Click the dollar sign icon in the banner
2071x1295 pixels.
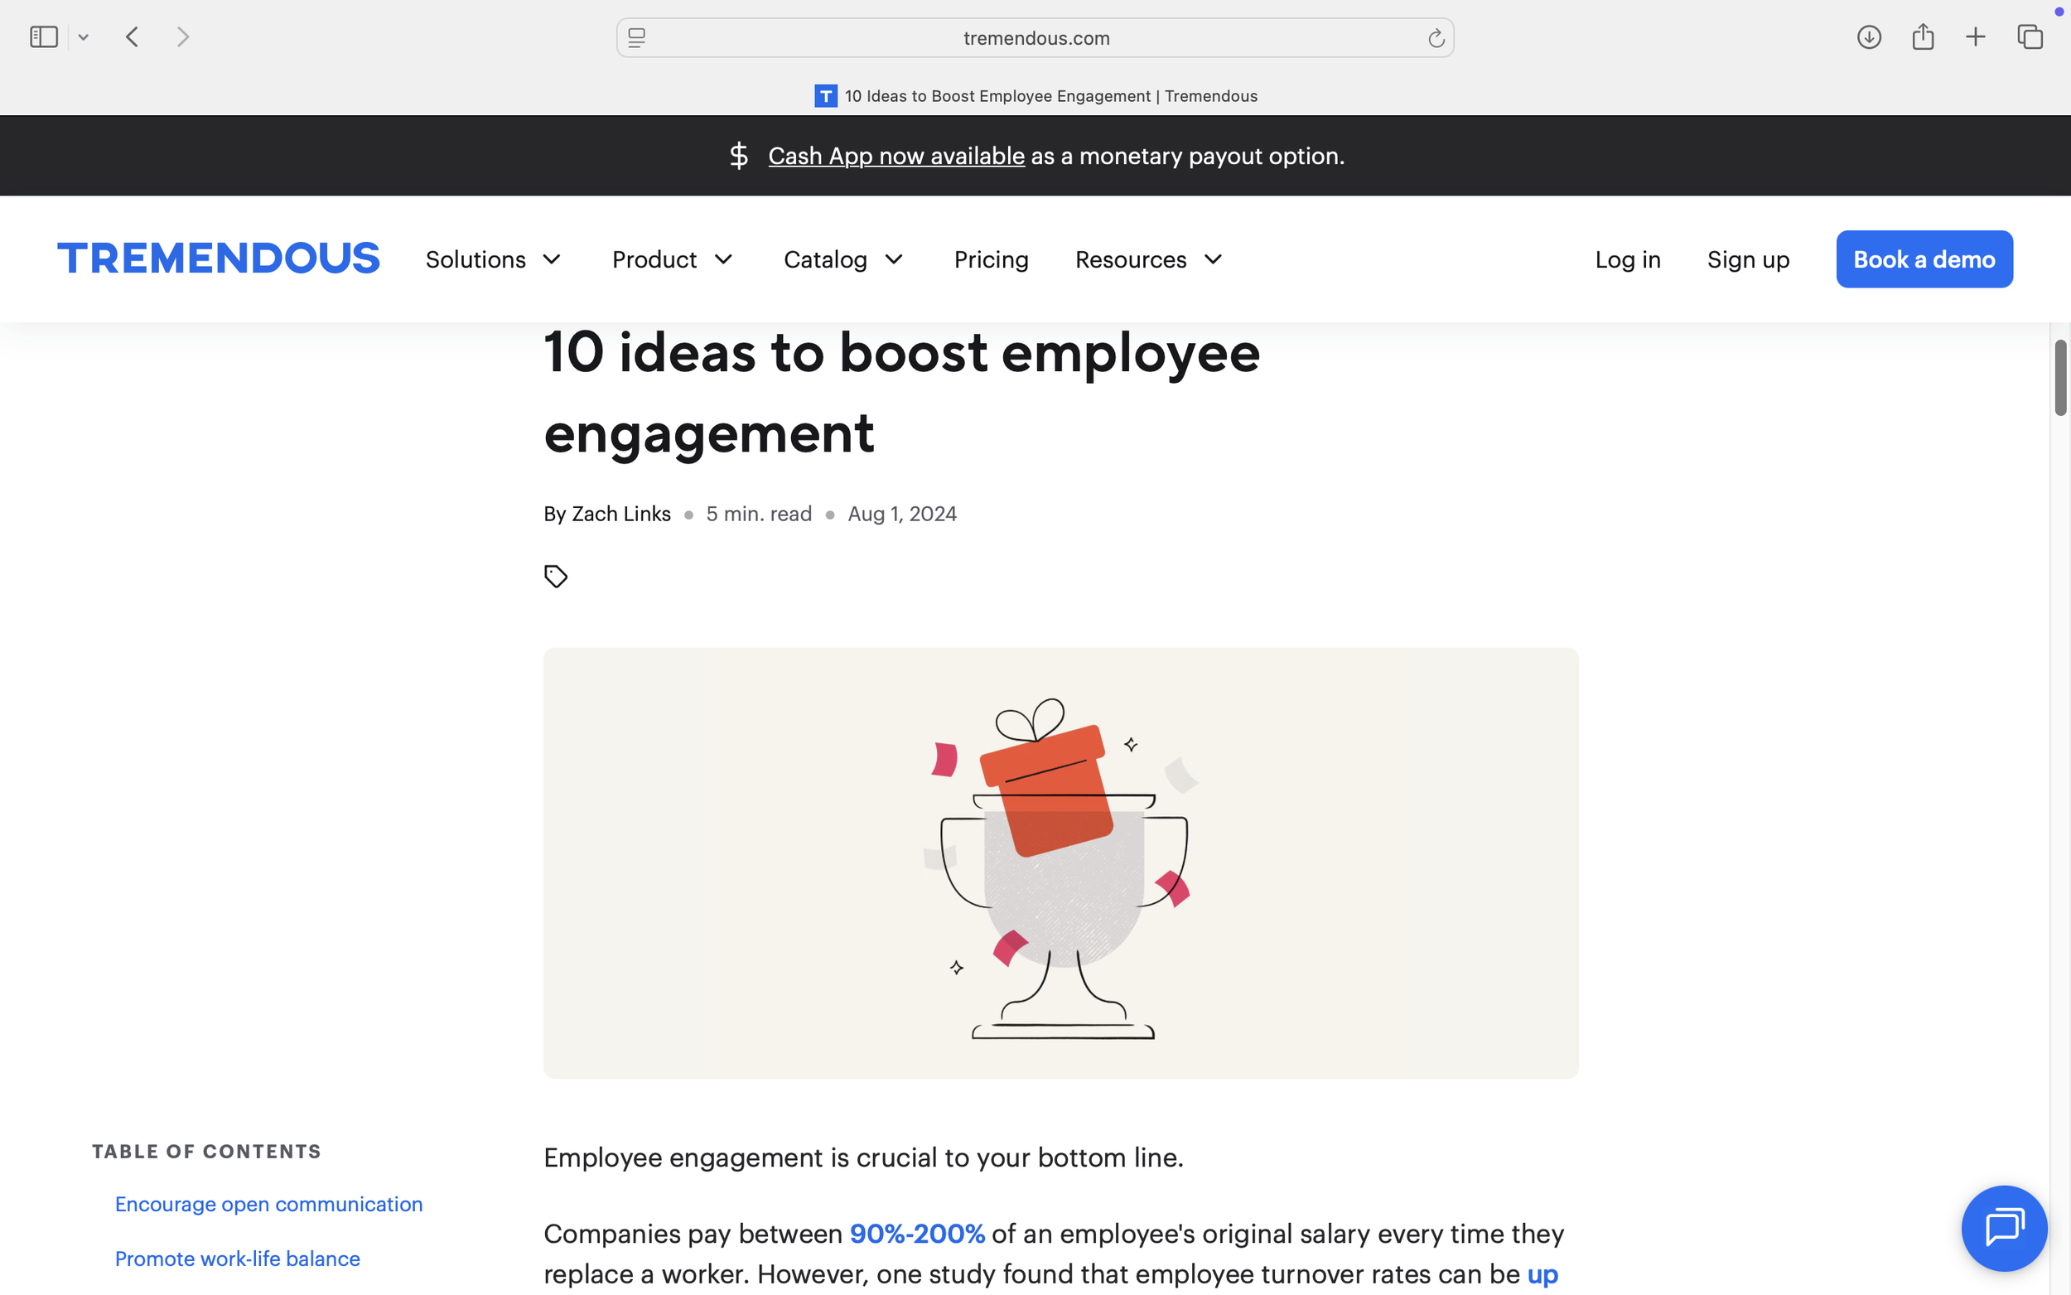click(739, 156)
